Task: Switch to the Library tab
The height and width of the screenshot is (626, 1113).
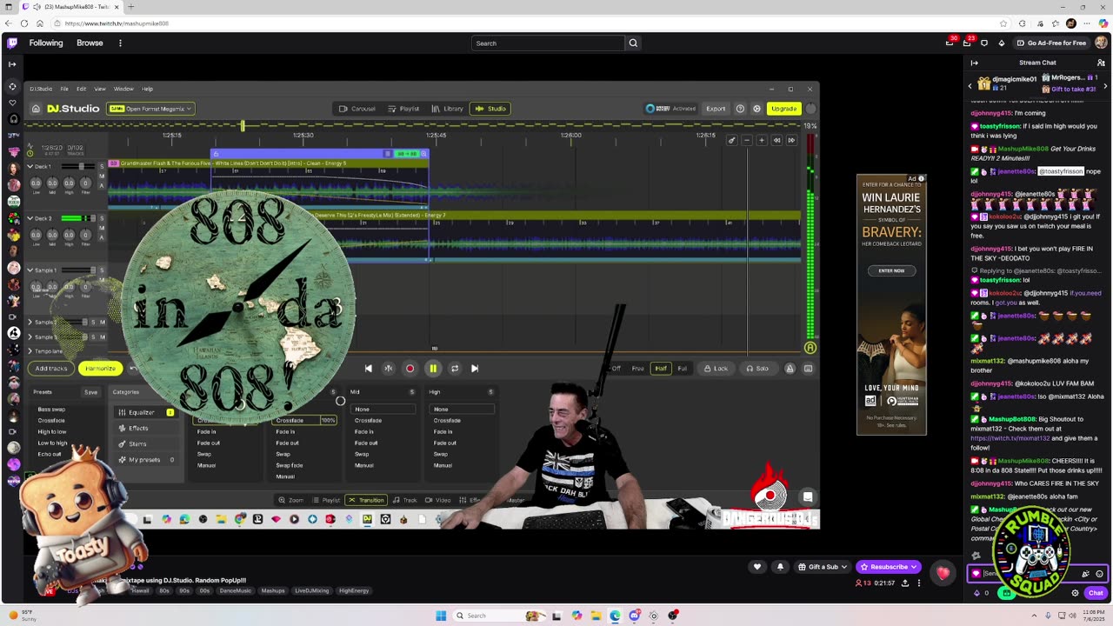Action: click(x=447, y=109)
